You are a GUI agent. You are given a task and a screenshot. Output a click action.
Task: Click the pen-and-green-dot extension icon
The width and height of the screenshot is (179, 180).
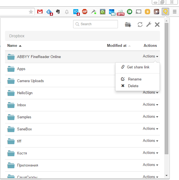(94, 12)
